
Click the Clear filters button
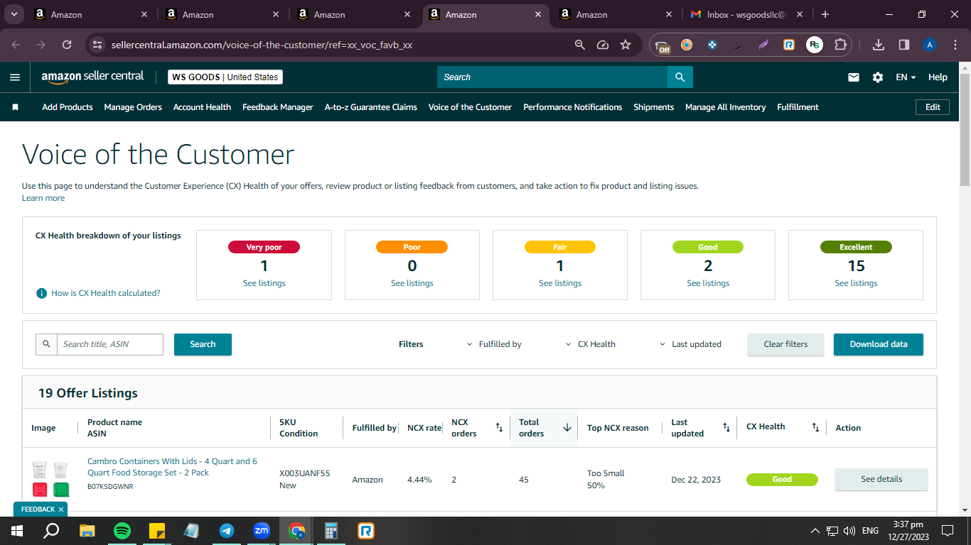tap(785, 344)
